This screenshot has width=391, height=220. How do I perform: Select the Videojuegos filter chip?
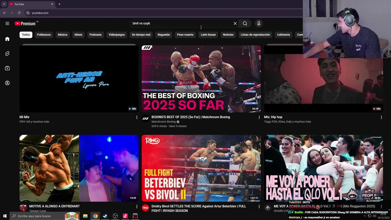pyautogui.click(x=117, y=35)
